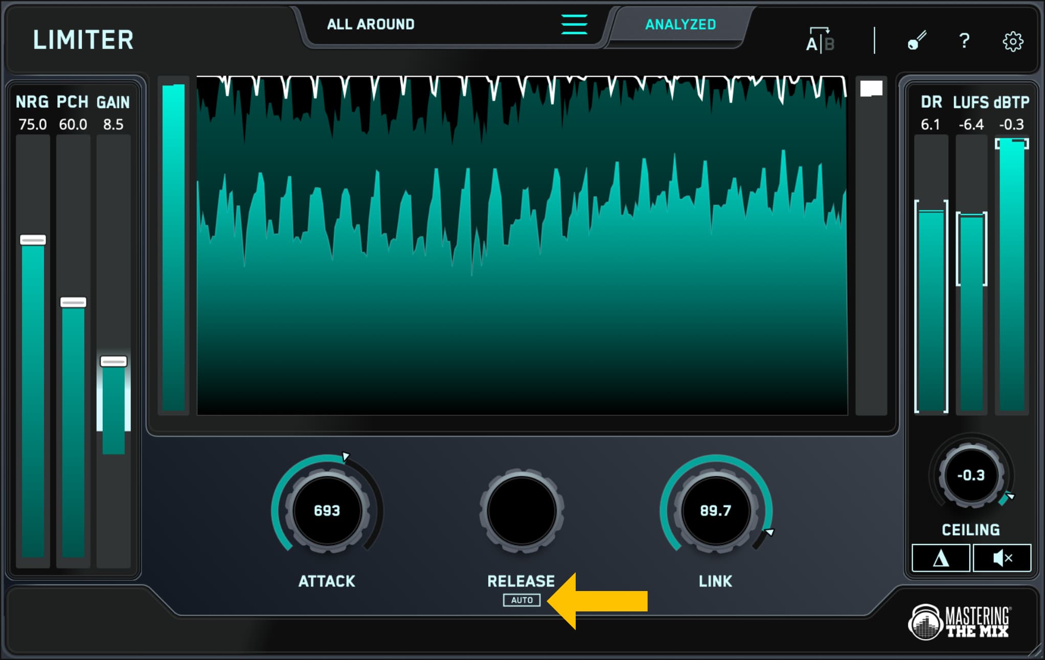
Task: Open help with the question mark icon
Action: [x=964, y=40]
